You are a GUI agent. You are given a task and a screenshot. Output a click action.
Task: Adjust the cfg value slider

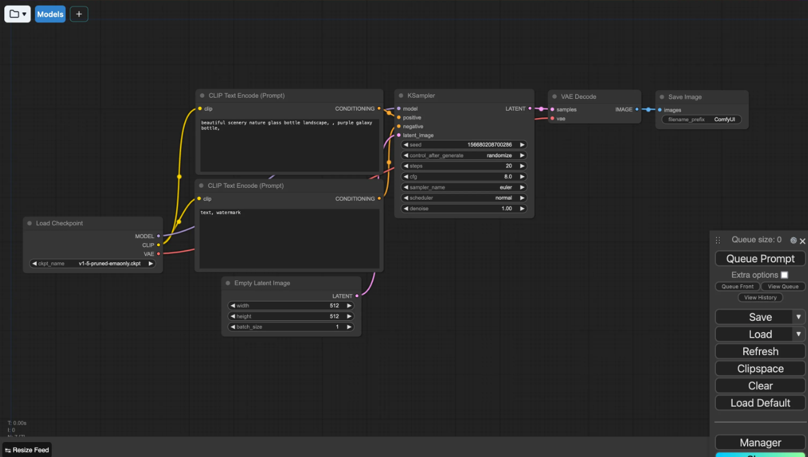coord(464,177)
